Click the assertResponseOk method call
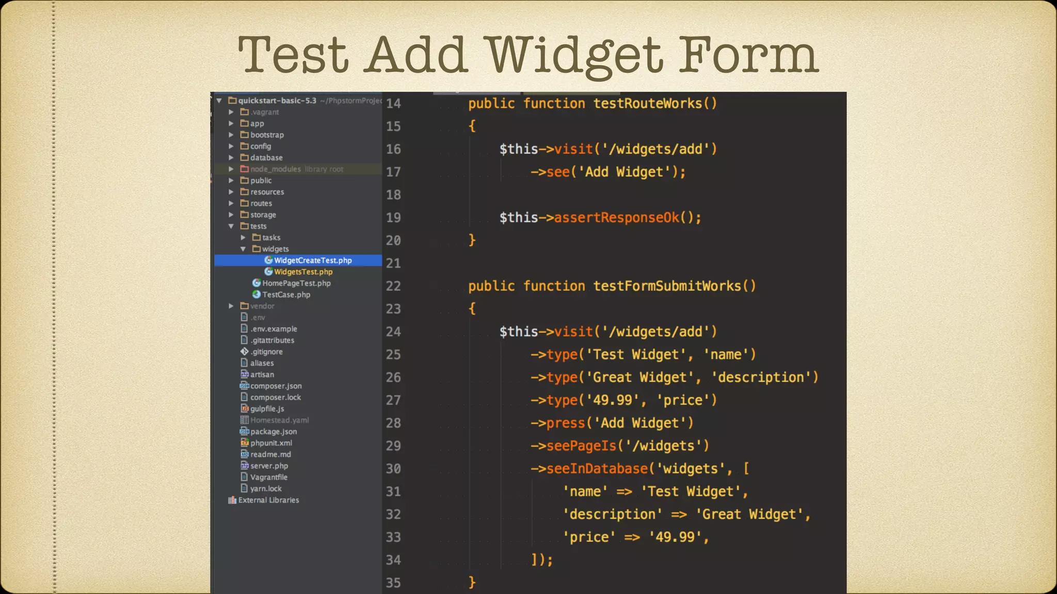Screen dimensions: 1057x594 coord(617,218)
